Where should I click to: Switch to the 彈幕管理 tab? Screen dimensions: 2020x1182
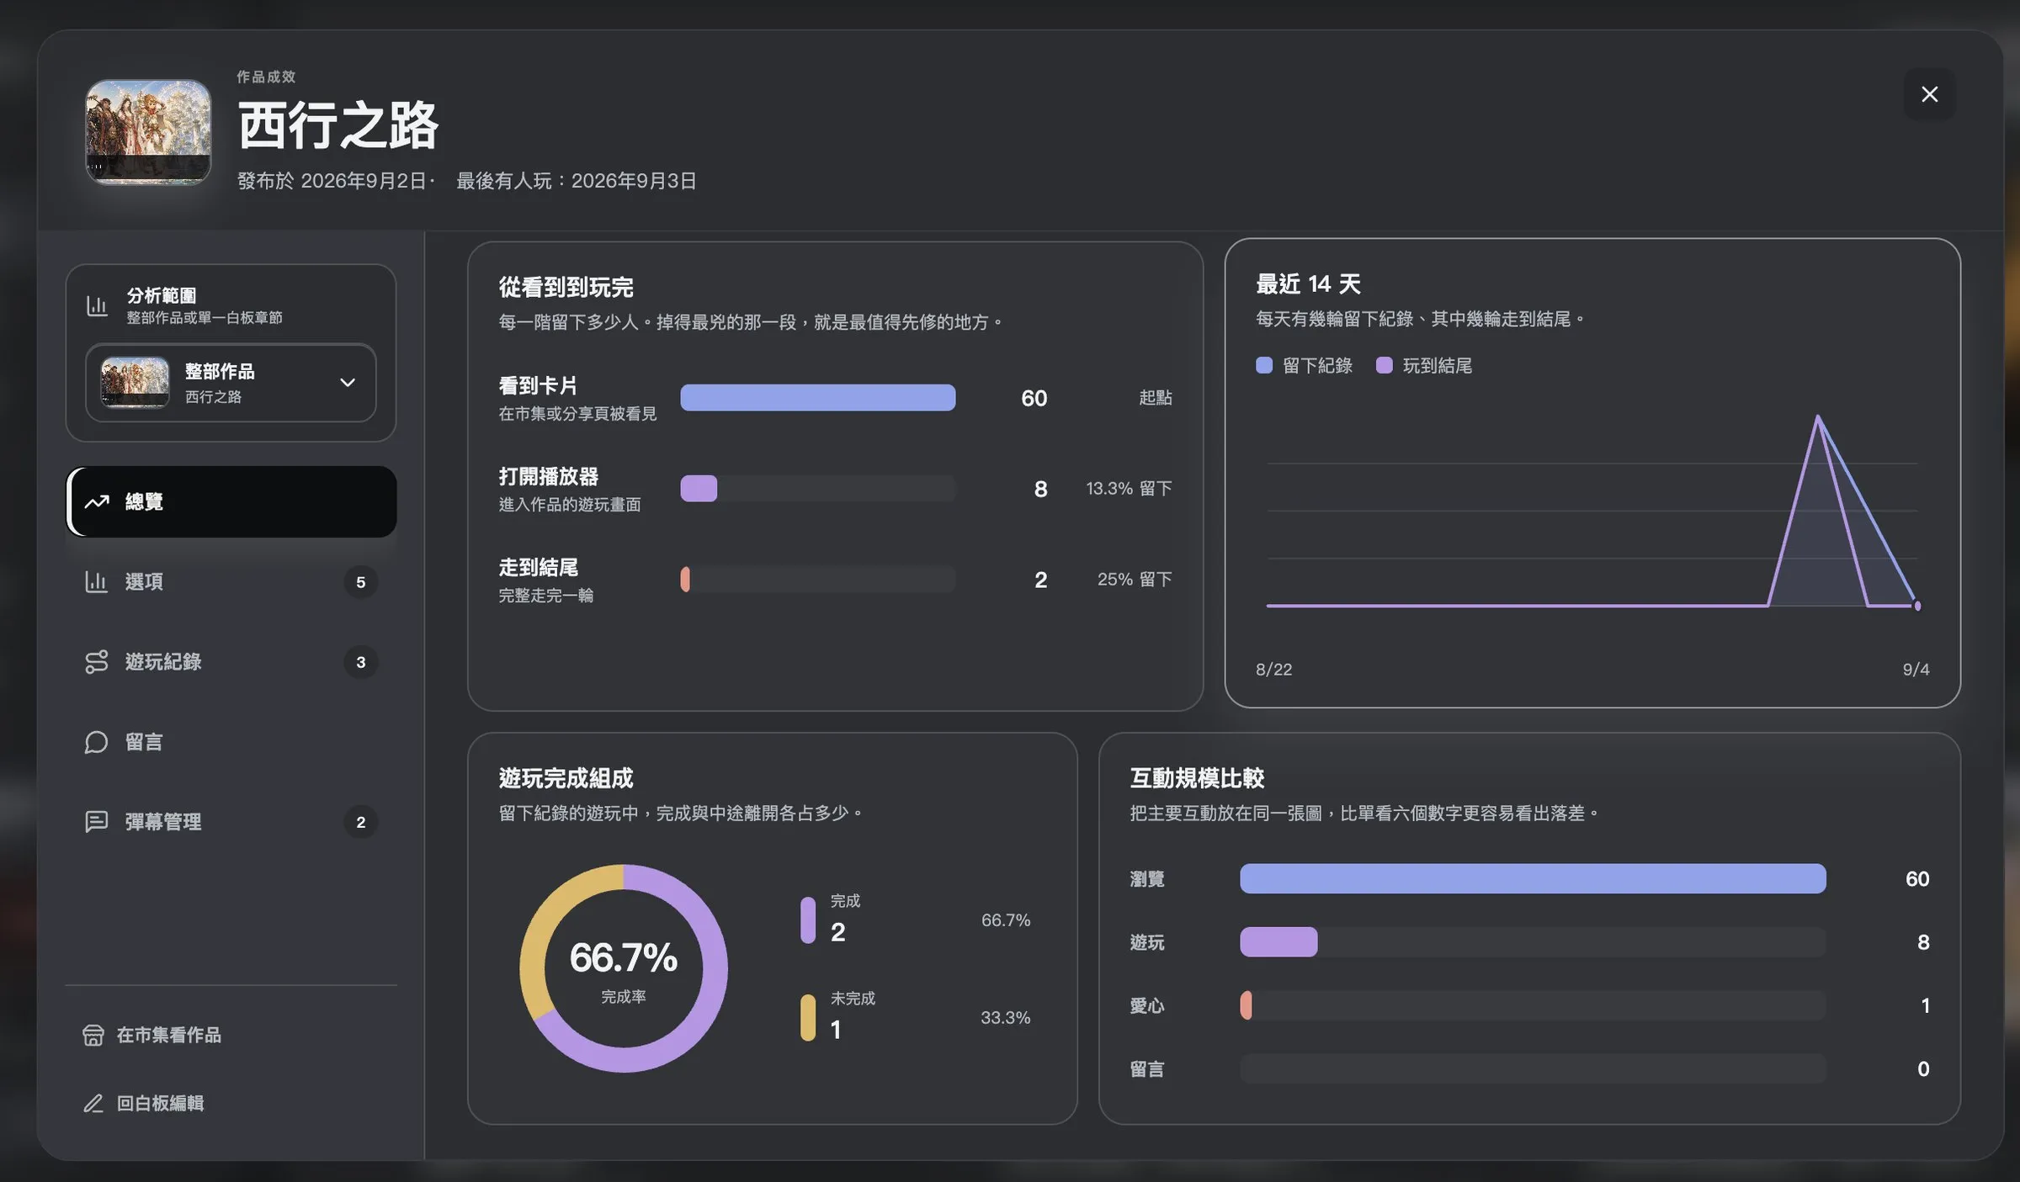[231, 822]
